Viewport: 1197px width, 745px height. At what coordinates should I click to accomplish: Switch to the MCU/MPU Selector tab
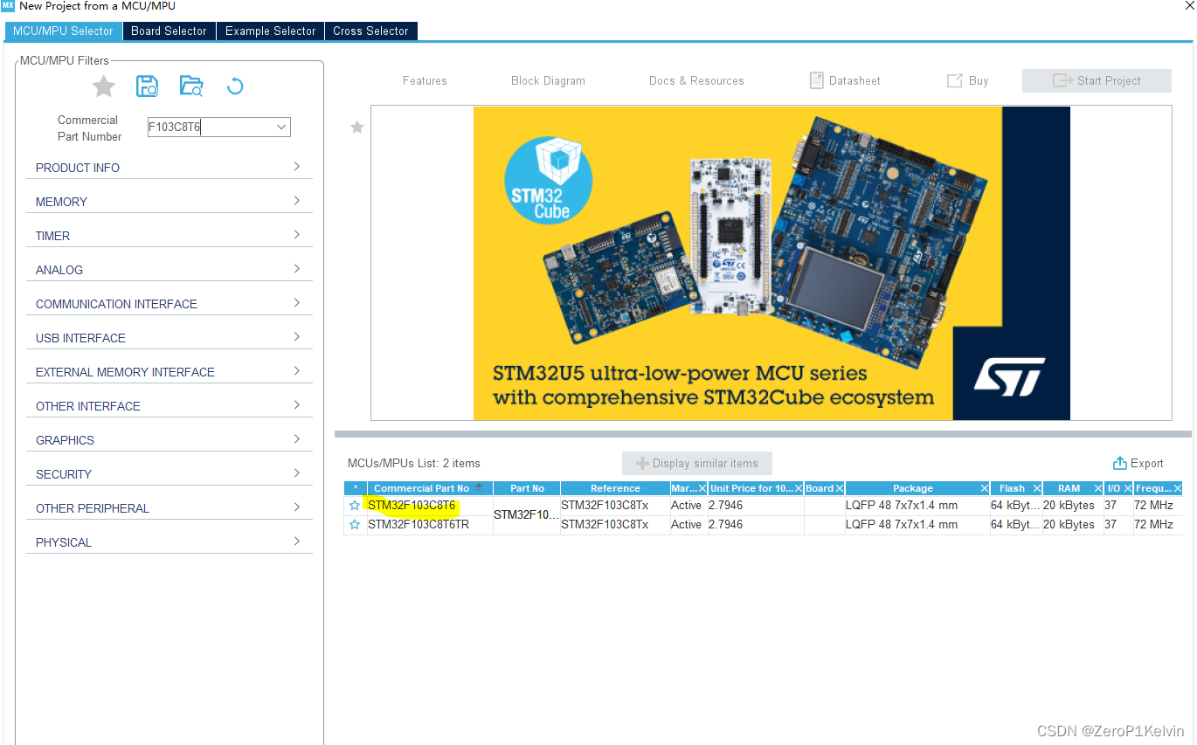63,31
